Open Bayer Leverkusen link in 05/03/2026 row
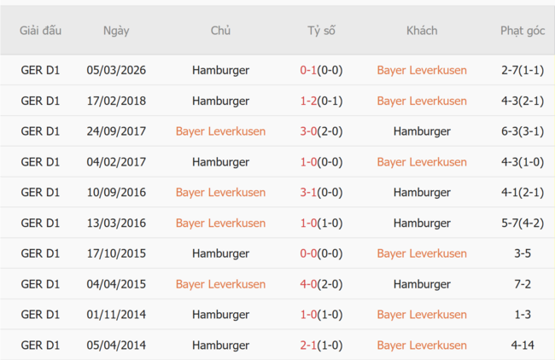Viewport: 555px width, 360px height. (422, 70)
